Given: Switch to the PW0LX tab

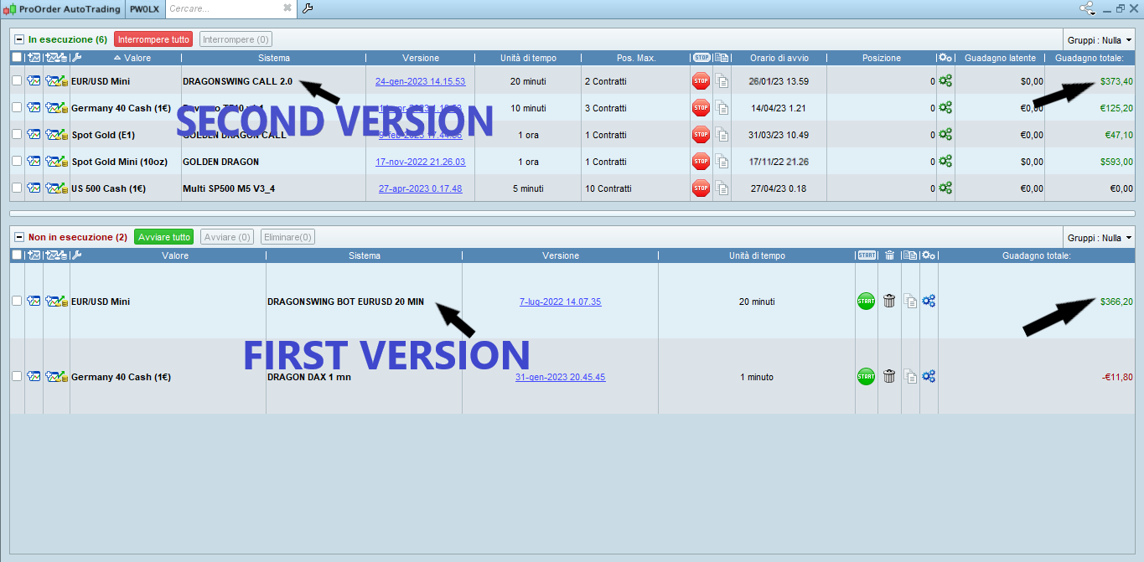Looking at the screenshot, I should [145, 8].
